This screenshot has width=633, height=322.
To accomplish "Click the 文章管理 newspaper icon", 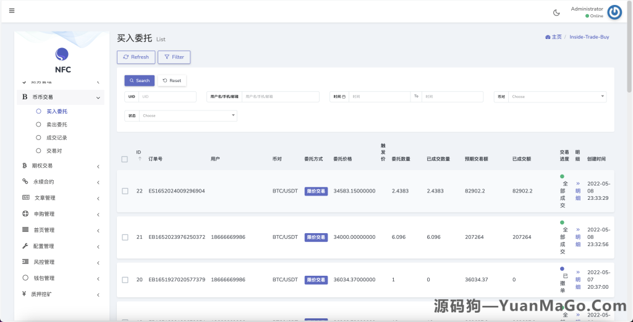I will (x=25, y=197).
